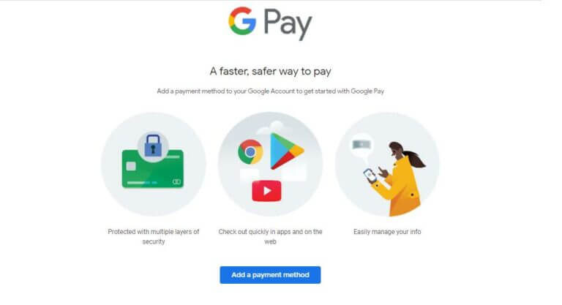Click the red YouTube play icon
The image size is (562, 305).
(x=266, y=192)
